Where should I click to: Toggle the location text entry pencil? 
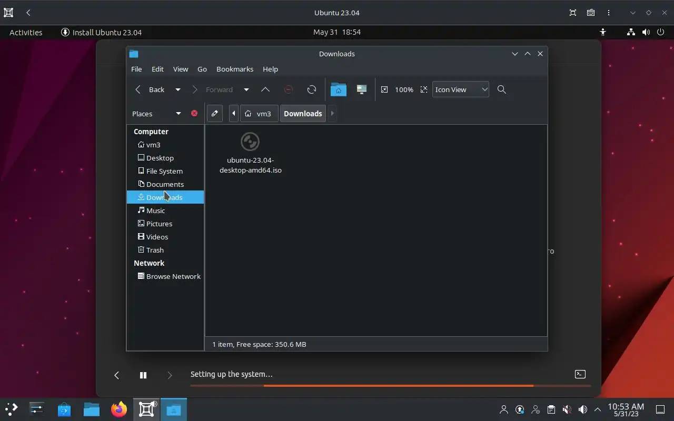point(215,114)
